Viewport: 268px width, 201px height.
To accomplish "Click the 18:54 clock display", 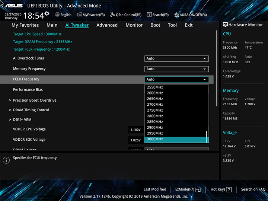I will pyautogui.click(x=33, y=16).
